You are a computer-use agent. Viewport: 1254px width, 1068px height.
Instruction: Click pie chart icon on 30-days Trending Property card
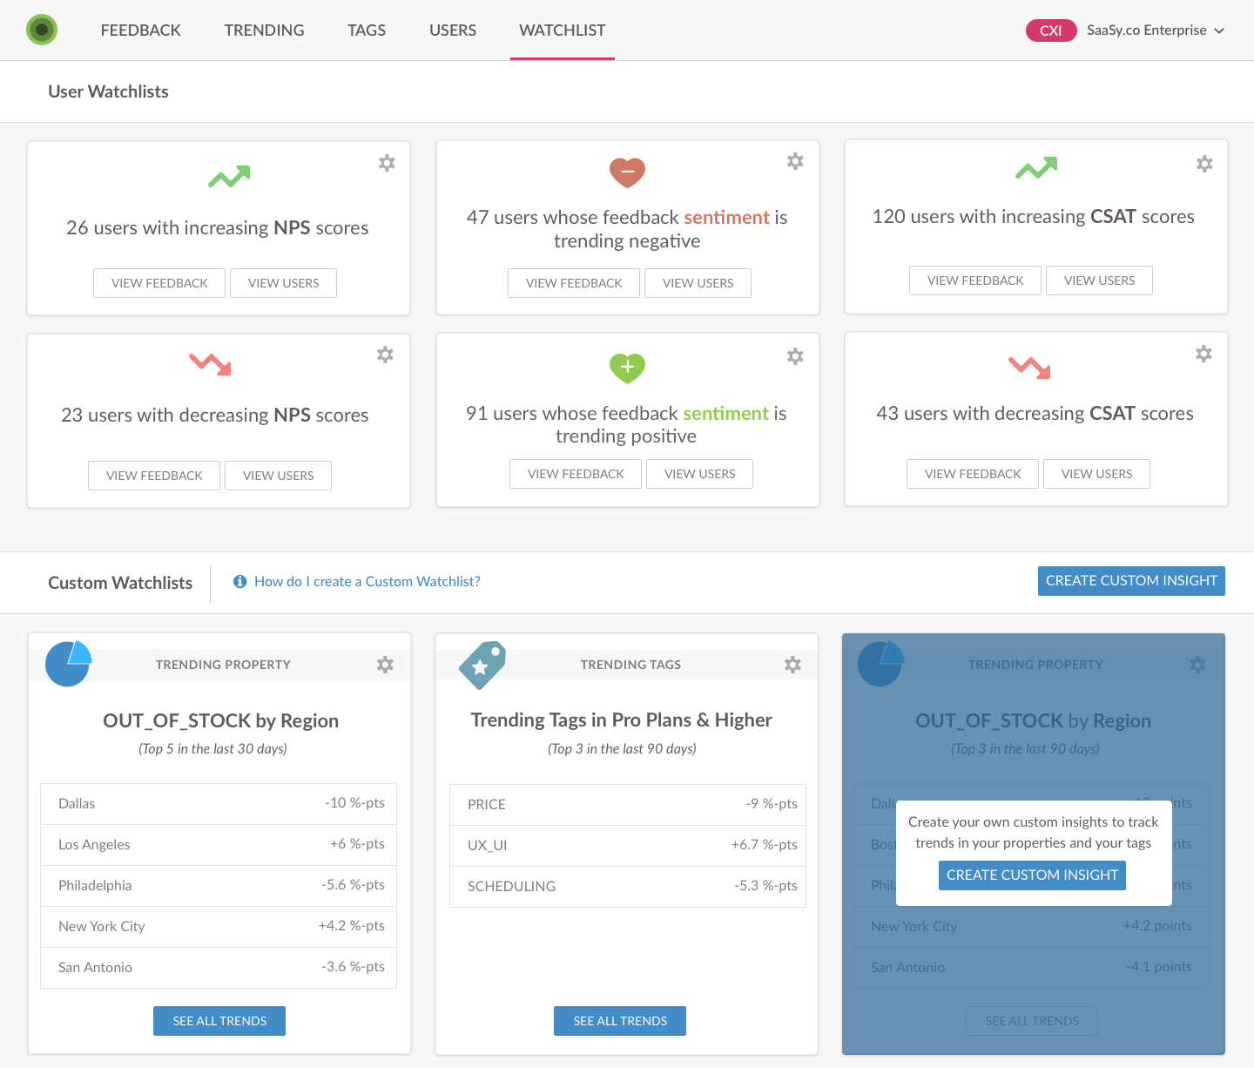point(69,664)
